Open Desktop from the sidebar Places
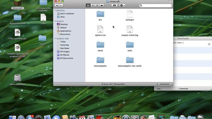Image resolution: width=212 pixels, height=119 pixels. [62, 24]
